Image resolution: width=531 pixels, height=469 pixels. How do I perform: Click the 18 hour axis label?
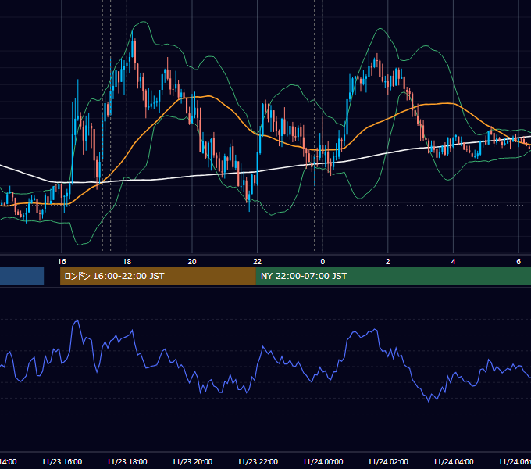click(x=127, y=261)
